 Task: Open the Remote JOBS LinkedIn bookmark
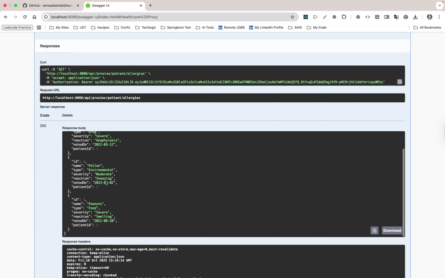tap(231, 28)
